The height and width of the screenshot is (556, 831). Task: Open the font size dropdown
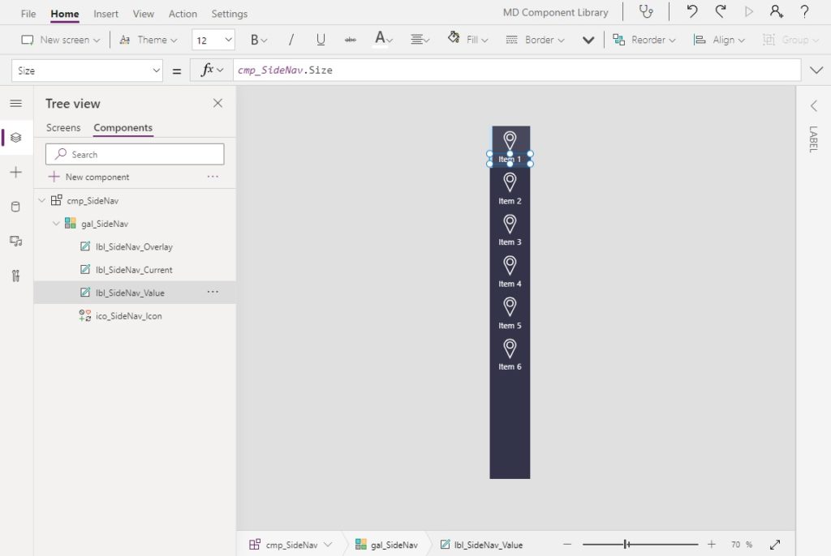click(x=213, y=39)
